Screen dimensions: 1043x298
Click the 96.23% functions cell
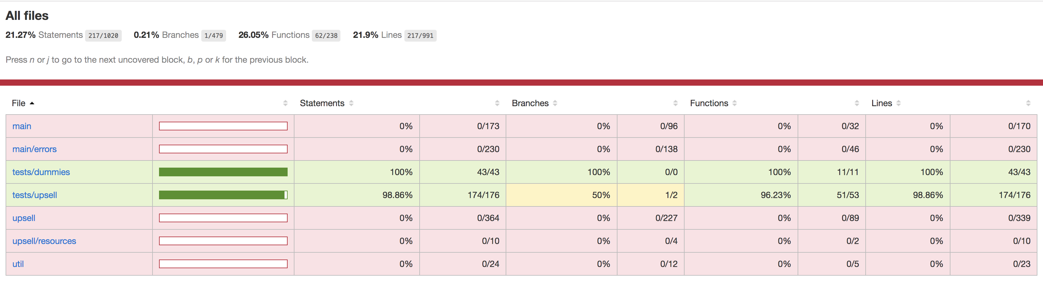click(x=741, y=195)
